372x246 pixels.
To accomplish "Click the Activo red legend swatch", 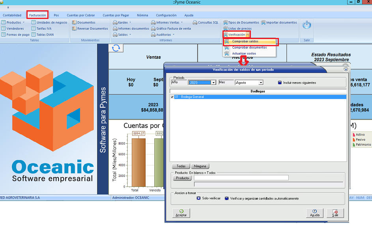I will [x=354, y=135].
